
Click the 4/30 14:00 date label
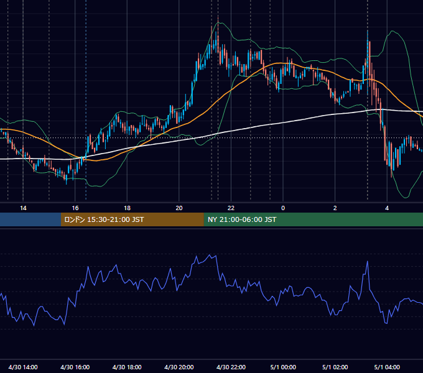pos(23,367)
